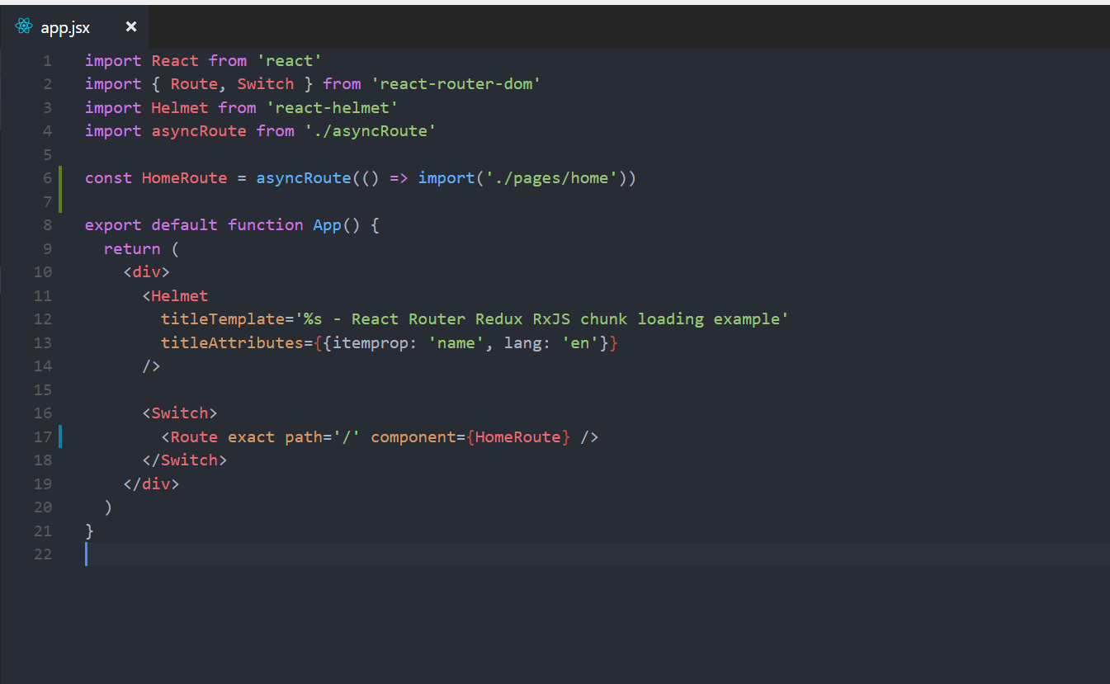Click the 'component' prop on line 17

click(413, 437)
